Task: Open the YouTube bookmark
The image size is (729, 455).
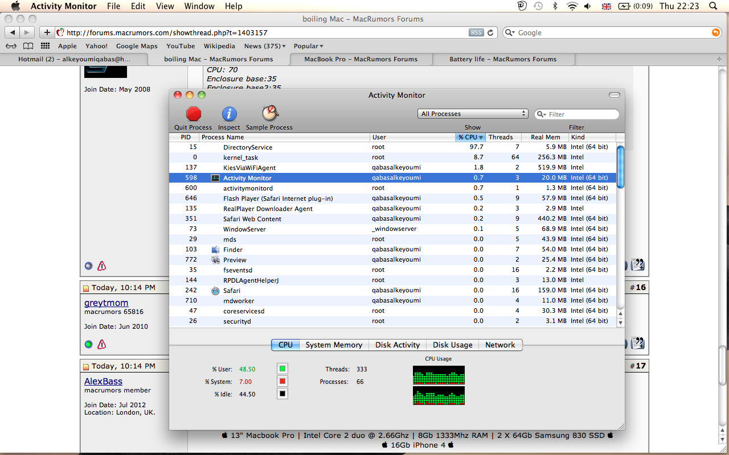Action: pos(181,46)
